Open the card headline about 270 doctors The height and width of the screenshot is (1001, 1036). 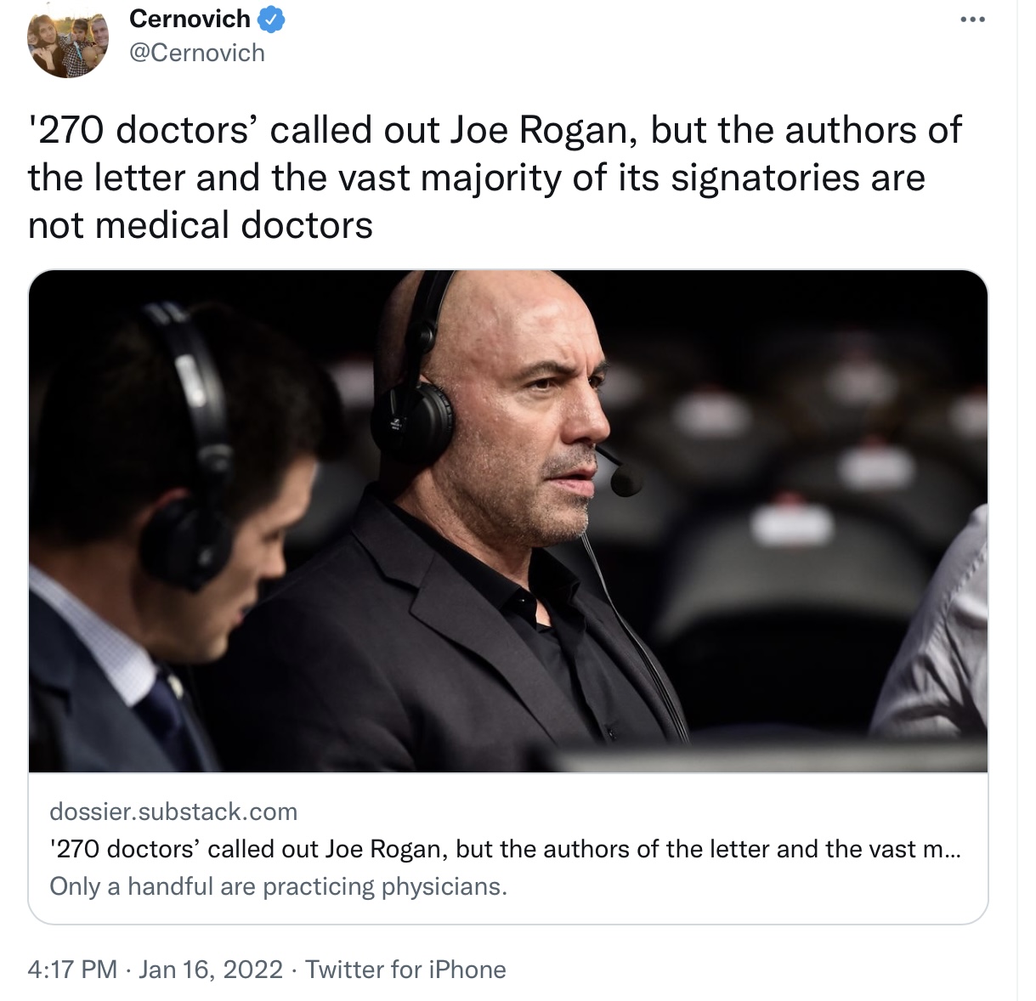click(x=505, y=849)
